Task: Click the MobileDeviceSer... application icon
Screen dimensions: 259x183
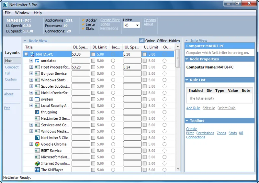Action: (x=37, y=93)
